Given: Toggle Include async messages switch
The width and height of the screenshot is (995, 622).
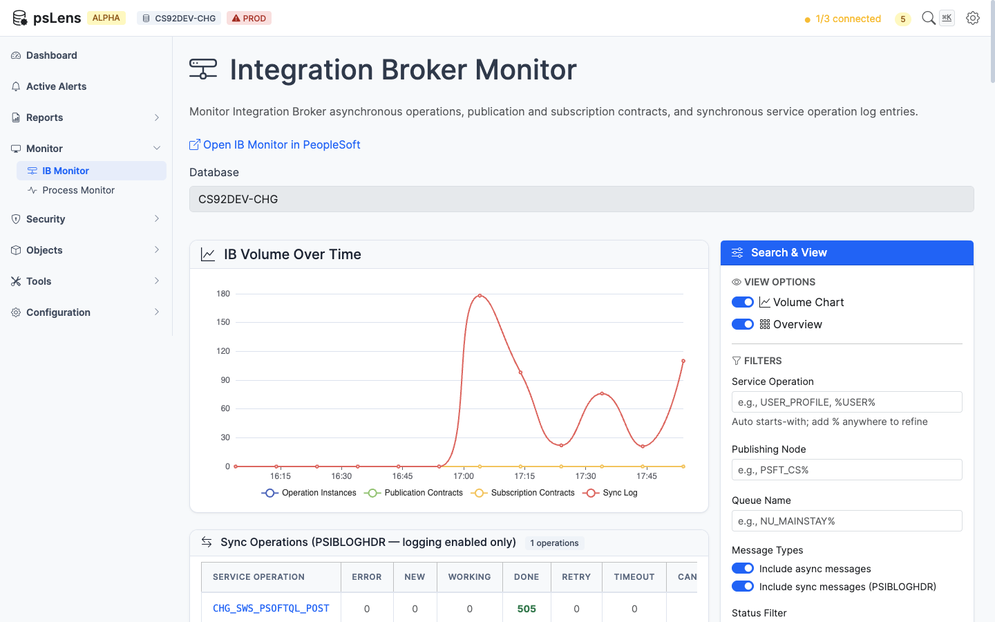Looking at the screenshot, I should pos(743,568).
